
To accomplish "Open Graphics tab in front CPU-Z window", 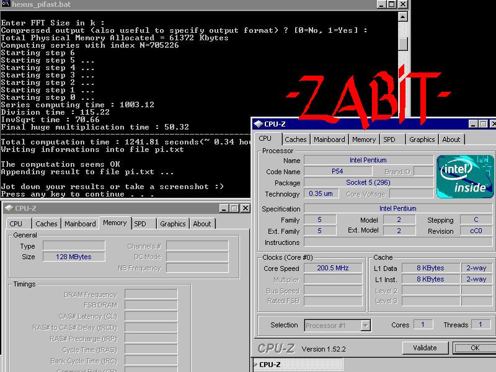I will (x=422, y=139).
